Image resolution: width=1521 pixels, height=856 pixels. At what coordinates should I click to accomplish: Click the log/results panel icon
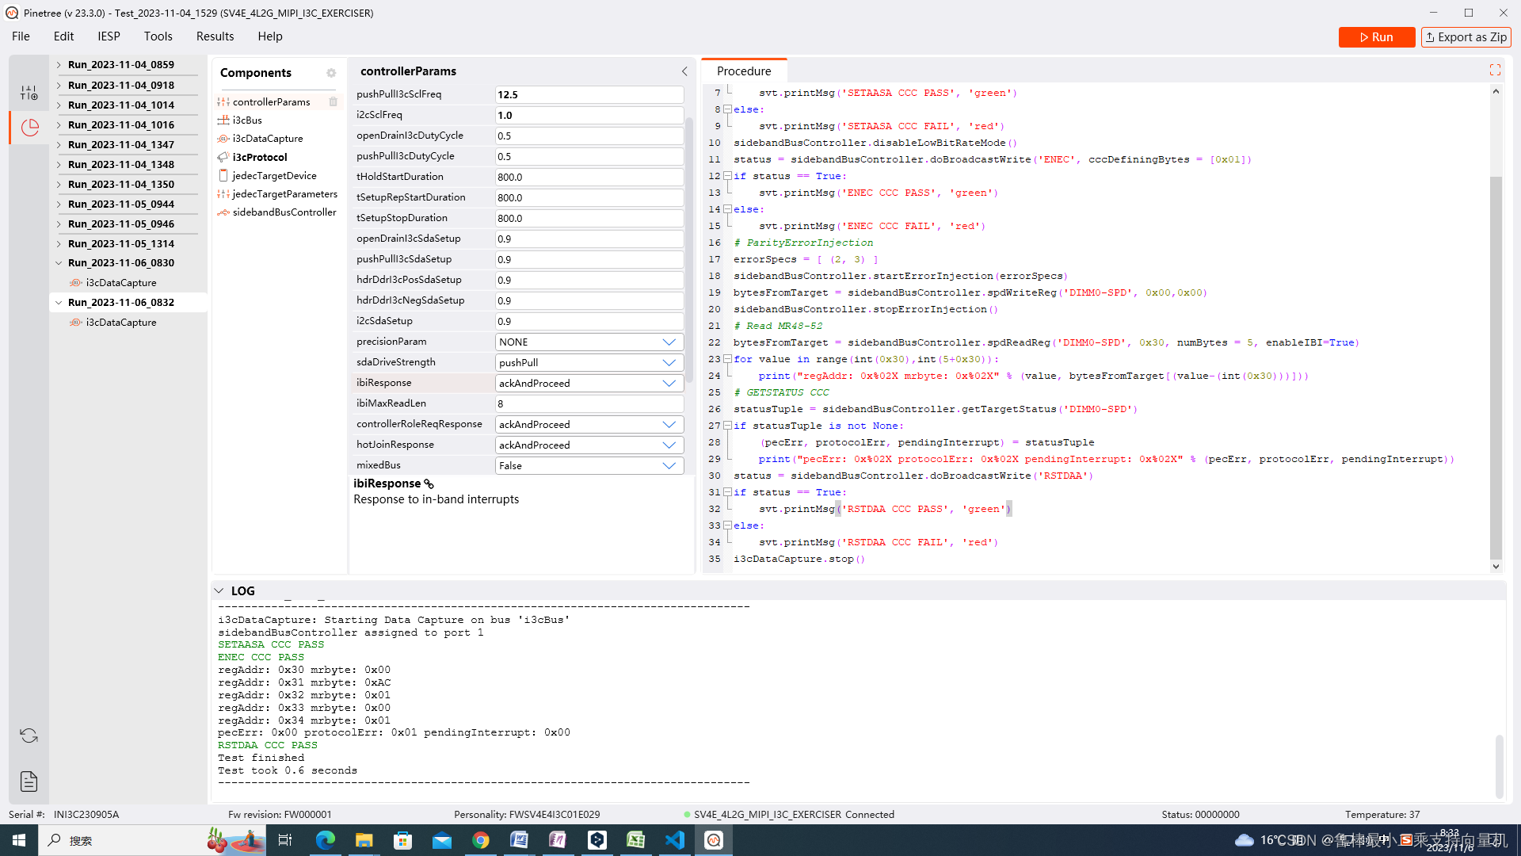coord(29,781)
